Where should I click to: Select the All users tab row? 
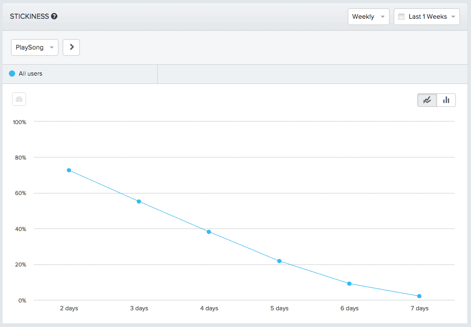tap(78, 74)
